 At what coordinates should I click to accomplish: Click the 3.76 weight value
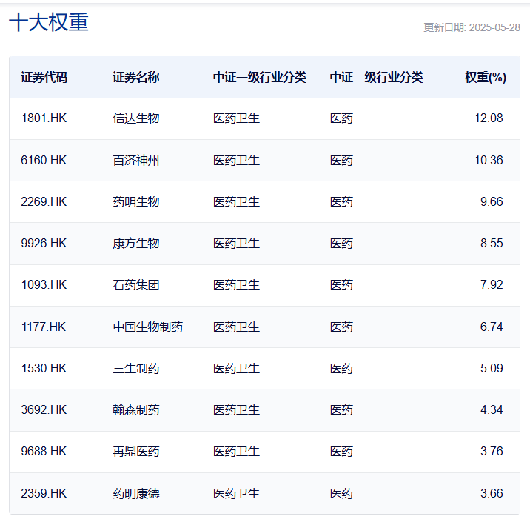[492, 452]
